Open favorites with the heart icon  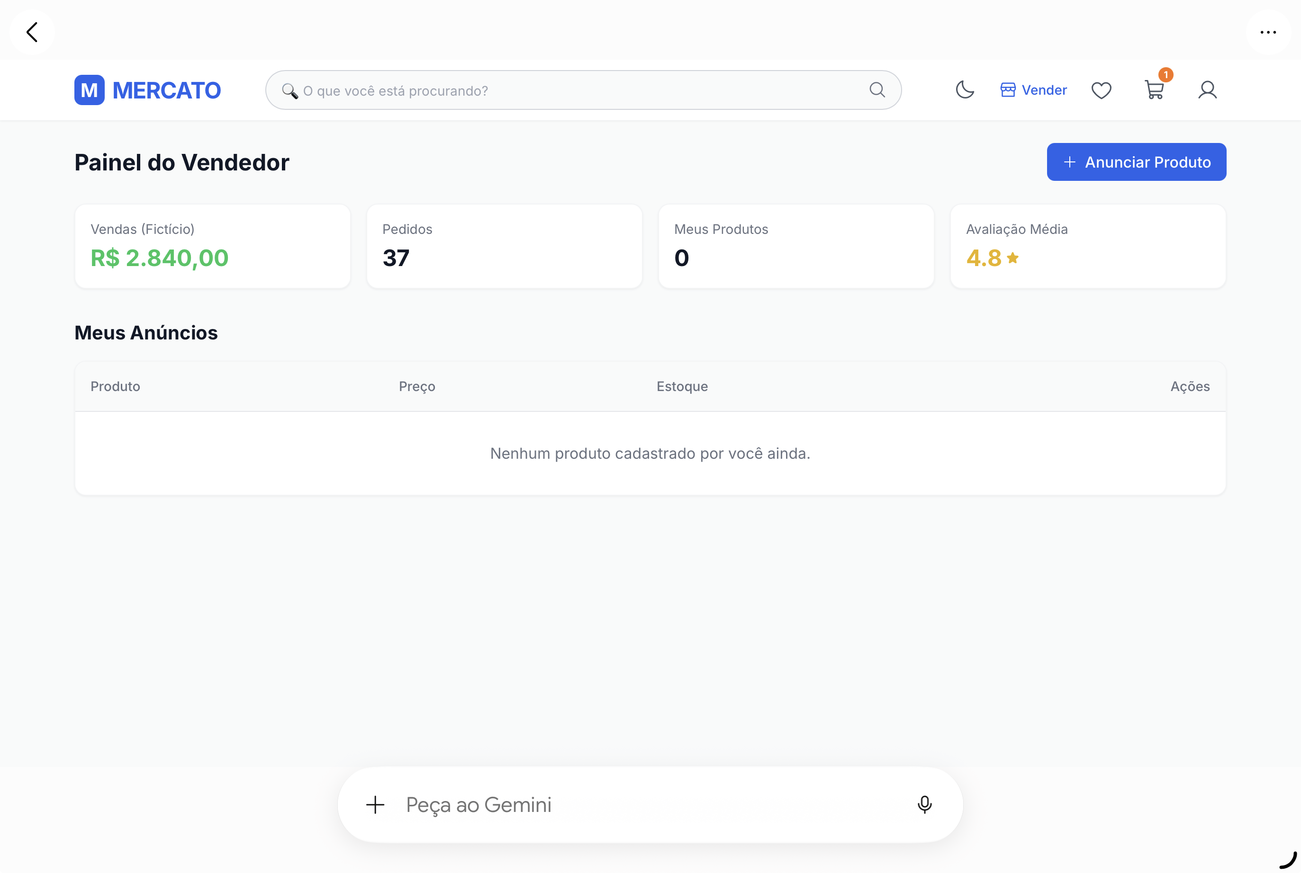1101,90
